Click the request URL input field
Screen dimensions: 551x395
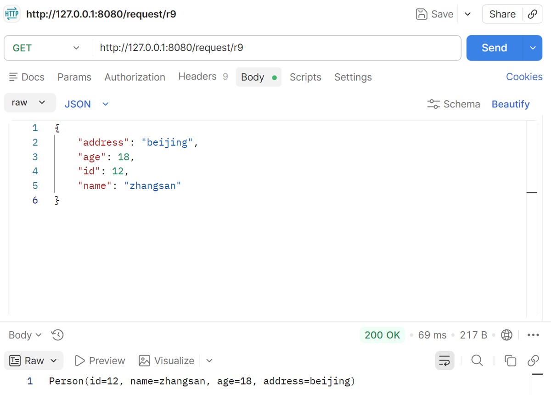[275, 48]
